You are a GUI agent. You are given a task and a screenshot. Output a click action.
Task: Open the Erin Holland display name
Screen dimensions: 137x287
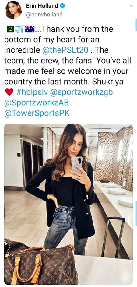[42, 6]
